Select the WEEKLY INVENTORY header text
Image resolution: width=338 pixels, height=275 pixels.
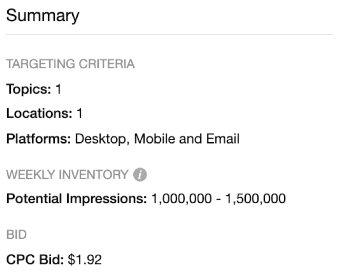67,174
